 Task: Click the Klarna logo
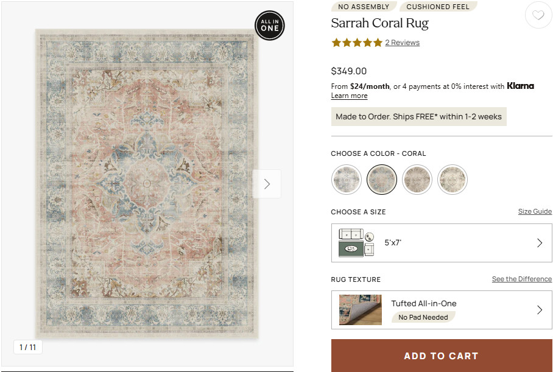click(520, 86)
